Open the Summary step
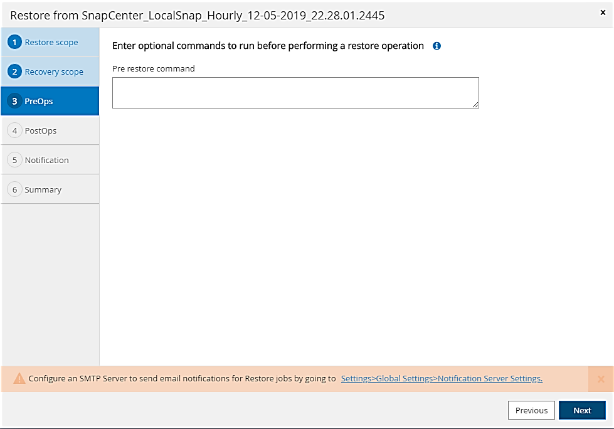 pos(43,190)
